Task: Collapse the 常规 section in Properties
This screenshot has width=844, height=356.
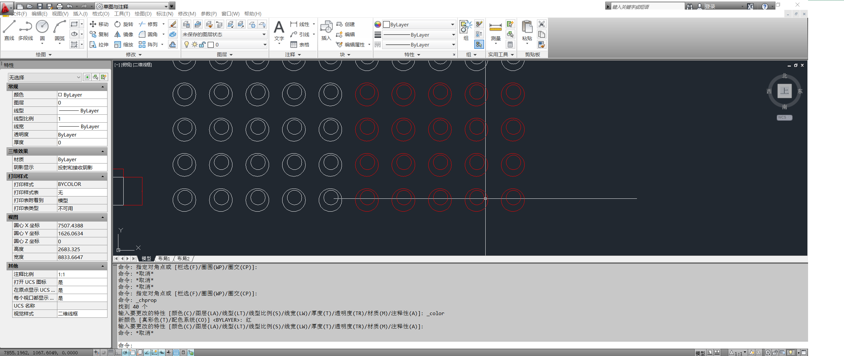Action: [x=103, y=87]
